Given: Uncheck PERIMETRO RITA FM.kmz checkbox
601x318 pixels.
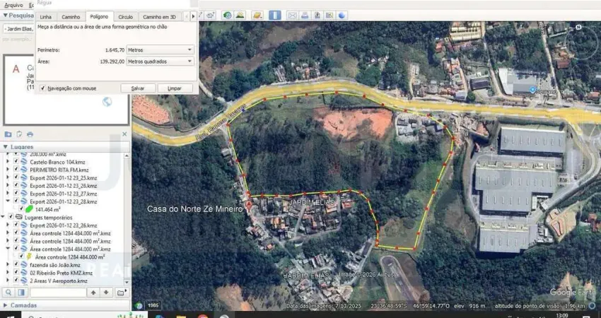Looking at the screenshot, I should pos(16,170).
